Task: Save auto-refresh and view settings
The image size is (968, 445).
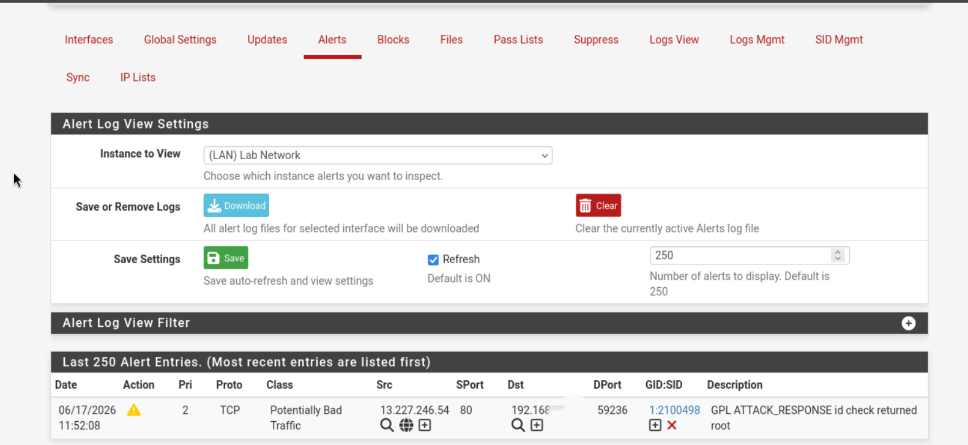Action: click(226, 258)
